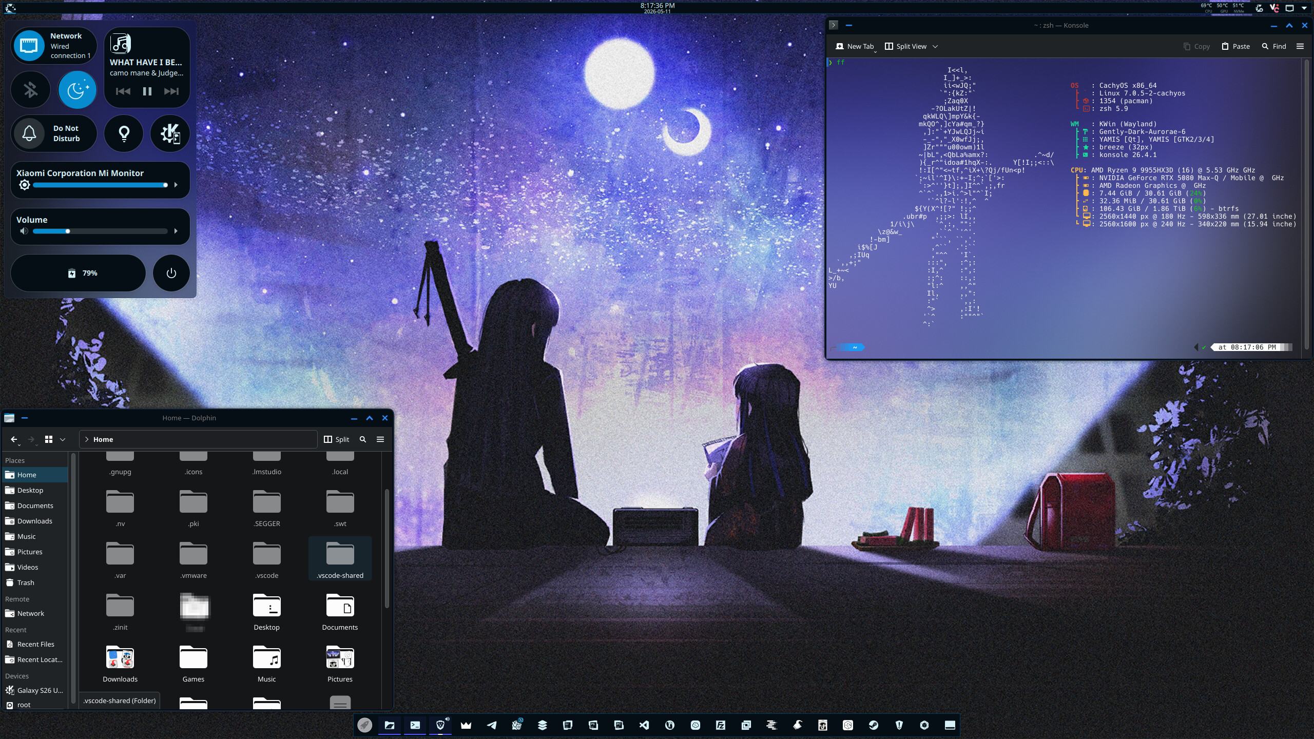Open the wired network tray icon
1314x739 pixels.
coord(1289,8)
